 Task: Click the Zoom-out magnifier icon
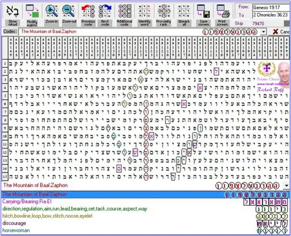[69, 11]
